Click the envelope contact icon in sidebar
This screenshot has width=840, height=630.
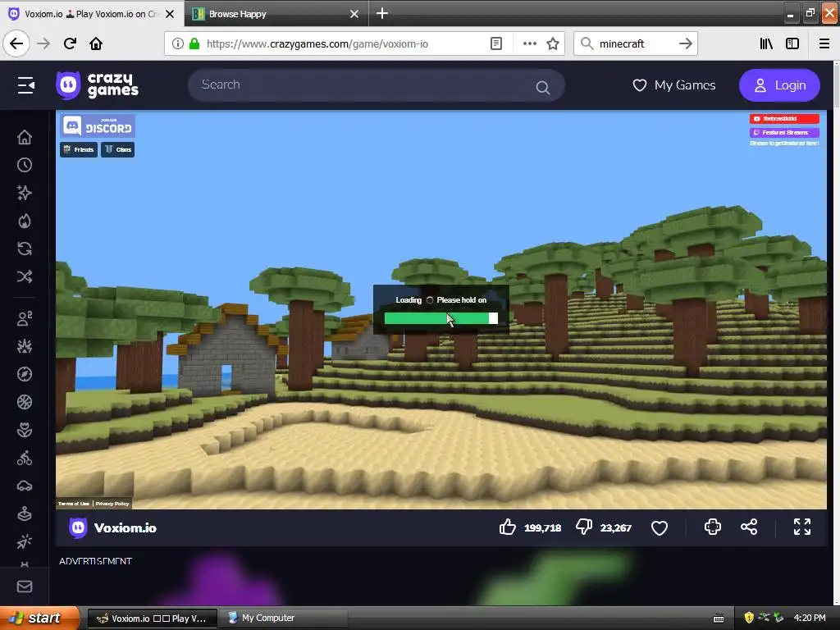[24, 587]
